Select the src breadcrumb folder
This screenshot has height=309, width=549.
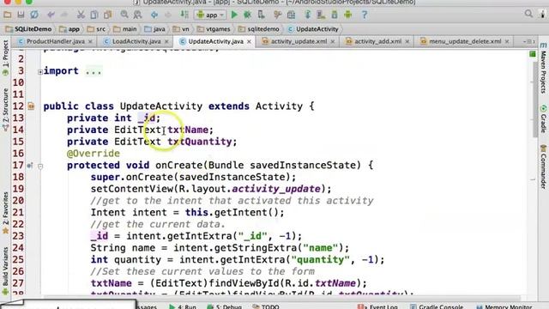pos(96,29)
